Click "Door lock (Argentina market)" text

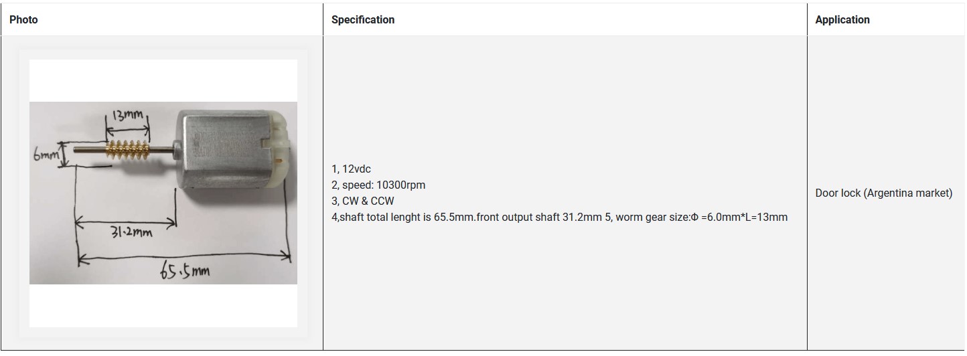883,193
